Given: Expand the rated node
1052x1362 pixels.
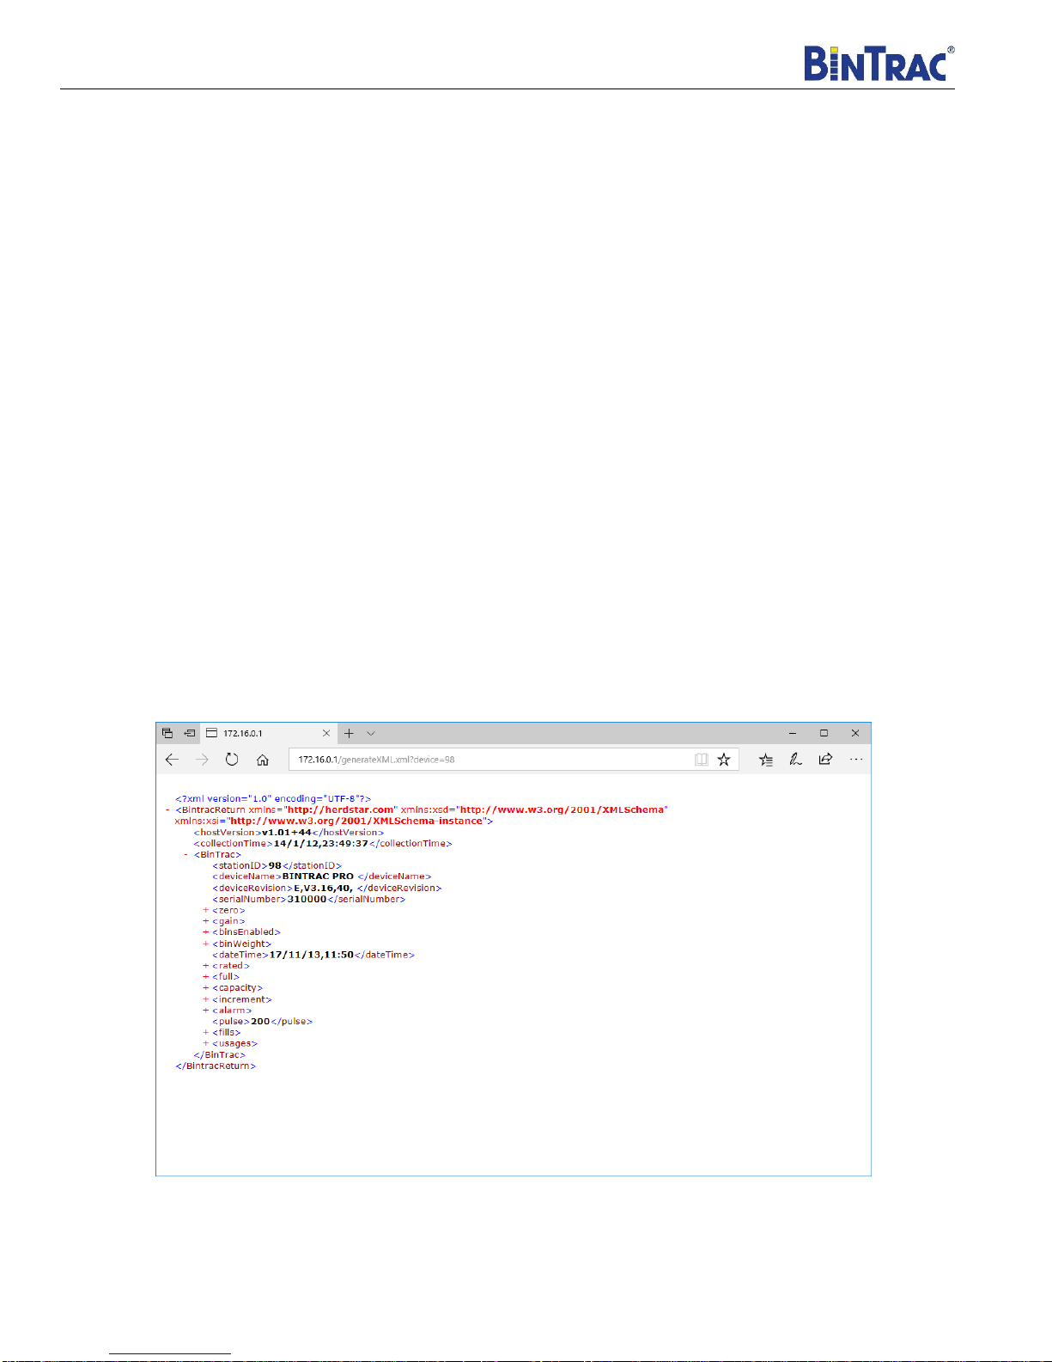Looking at the screenshot, I should [x=205, y=966].
